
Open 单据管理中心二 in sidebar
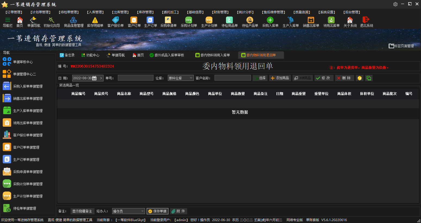click(19, 74)
